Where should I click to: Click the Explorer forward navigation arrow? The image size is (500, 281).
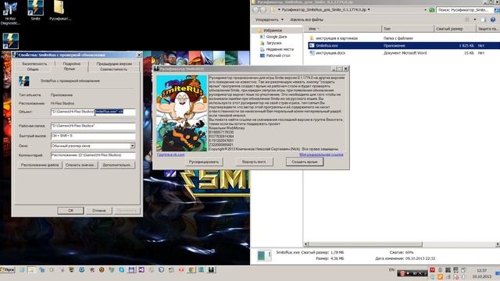(263, 10)
